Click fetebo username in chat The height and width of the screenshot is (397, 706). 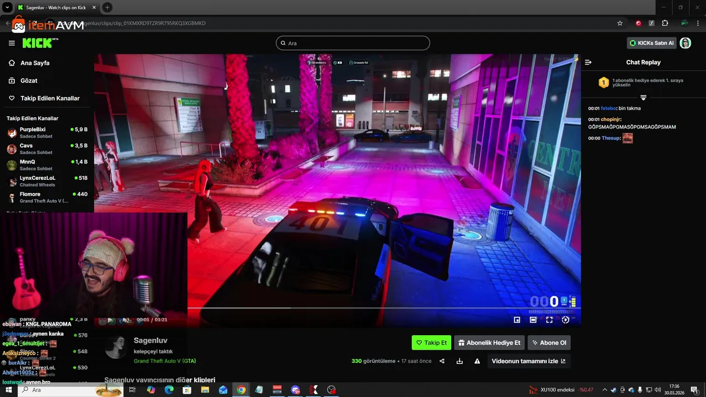tap(608, 109)
